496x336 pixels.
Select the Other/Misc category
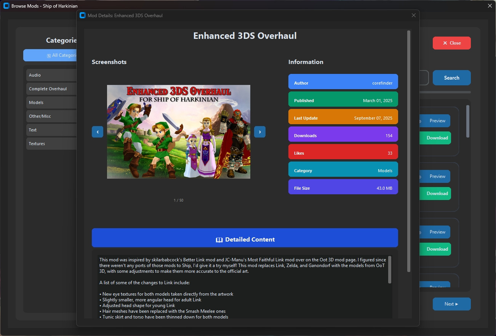51,116
